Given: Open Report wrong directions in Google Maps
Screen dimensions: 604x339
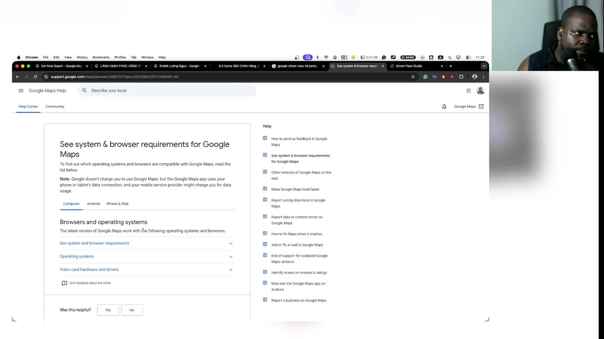Looking at the screenshot, I should 298,203.
